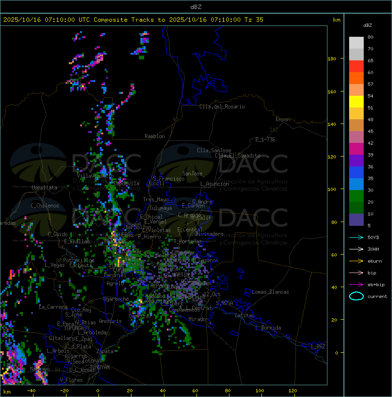Viewport: 392px width, 397px height.
Task: Click the Tulumaya label
Action: coord(161,208)
